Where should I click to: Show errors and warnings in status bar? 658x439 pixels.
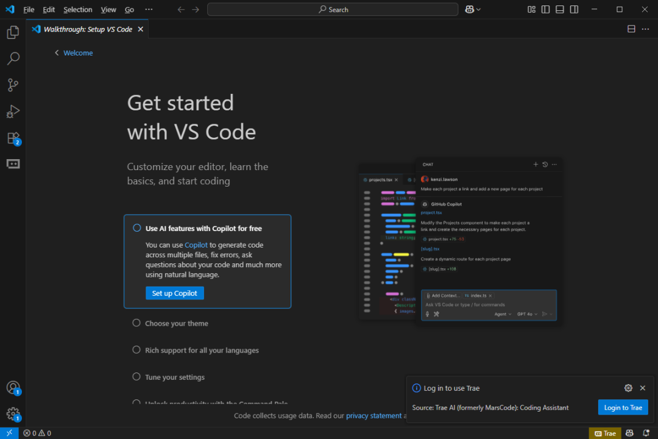click(x=37, y=433)
